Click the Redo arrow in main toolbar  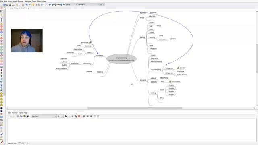(29, 5)
